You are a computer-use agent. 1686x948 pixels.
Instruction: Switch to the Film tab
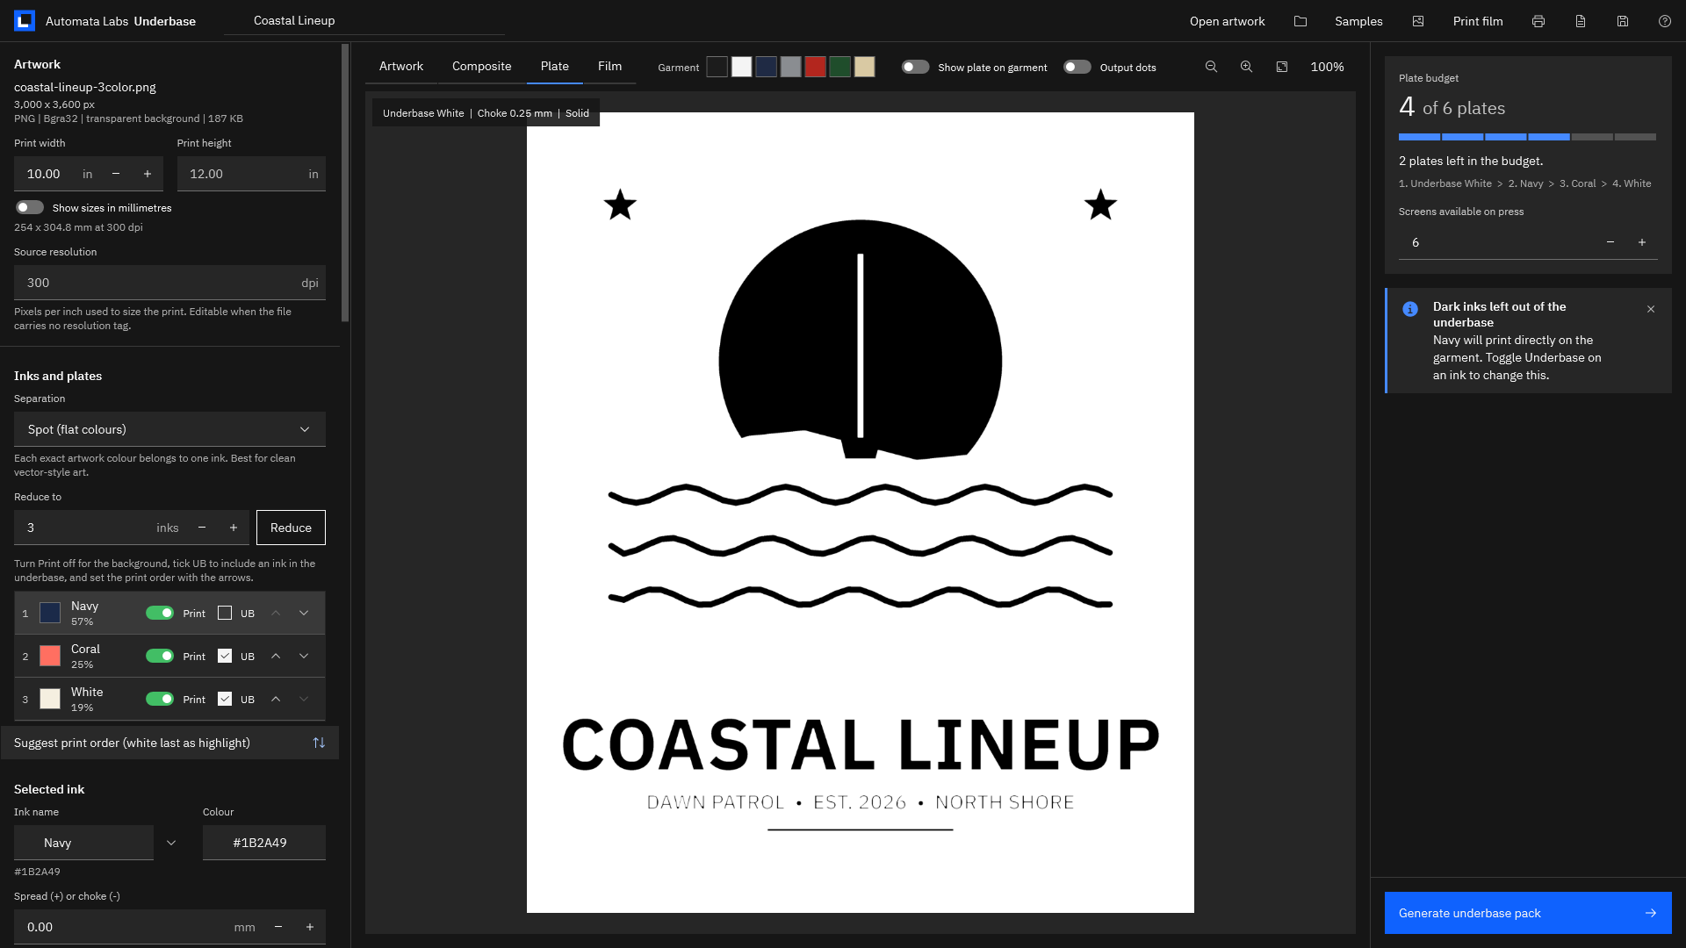click(609, 67)
